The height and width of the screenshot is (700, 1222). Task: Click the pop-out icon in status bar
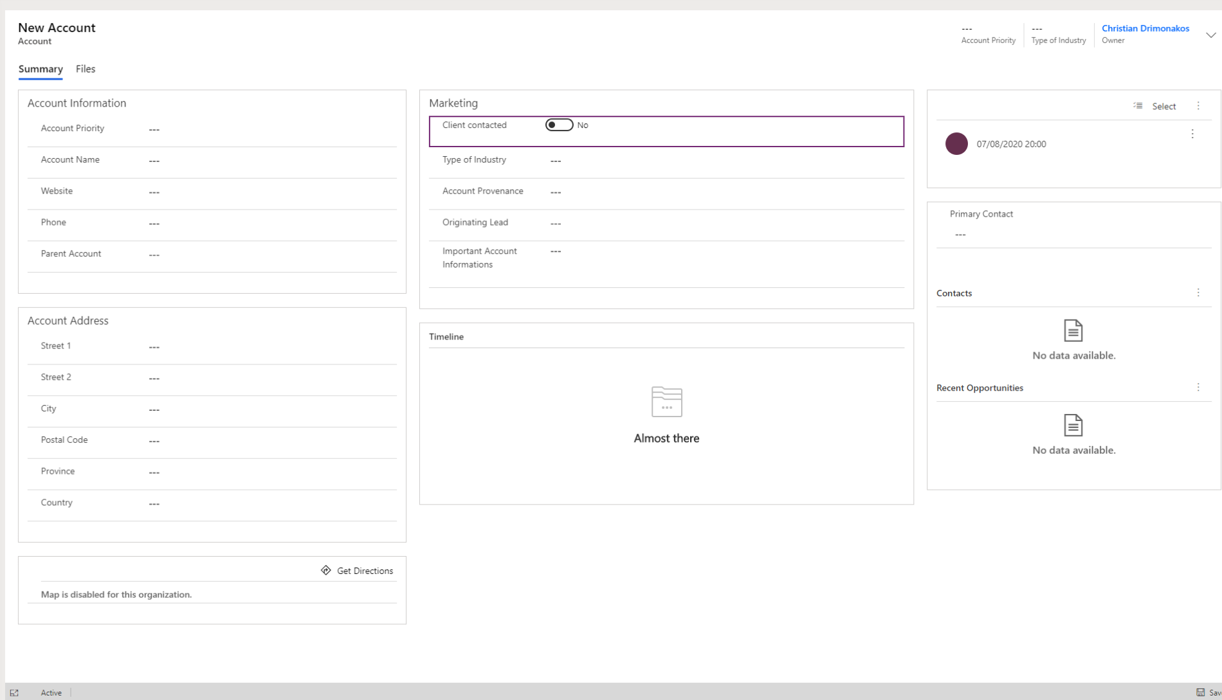(14, 692)
